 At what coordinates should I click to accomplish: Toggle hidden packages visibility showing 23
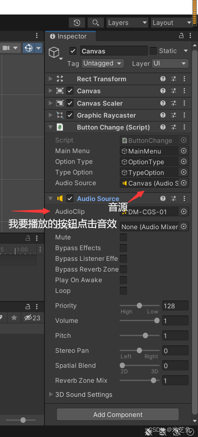(32, 318)
